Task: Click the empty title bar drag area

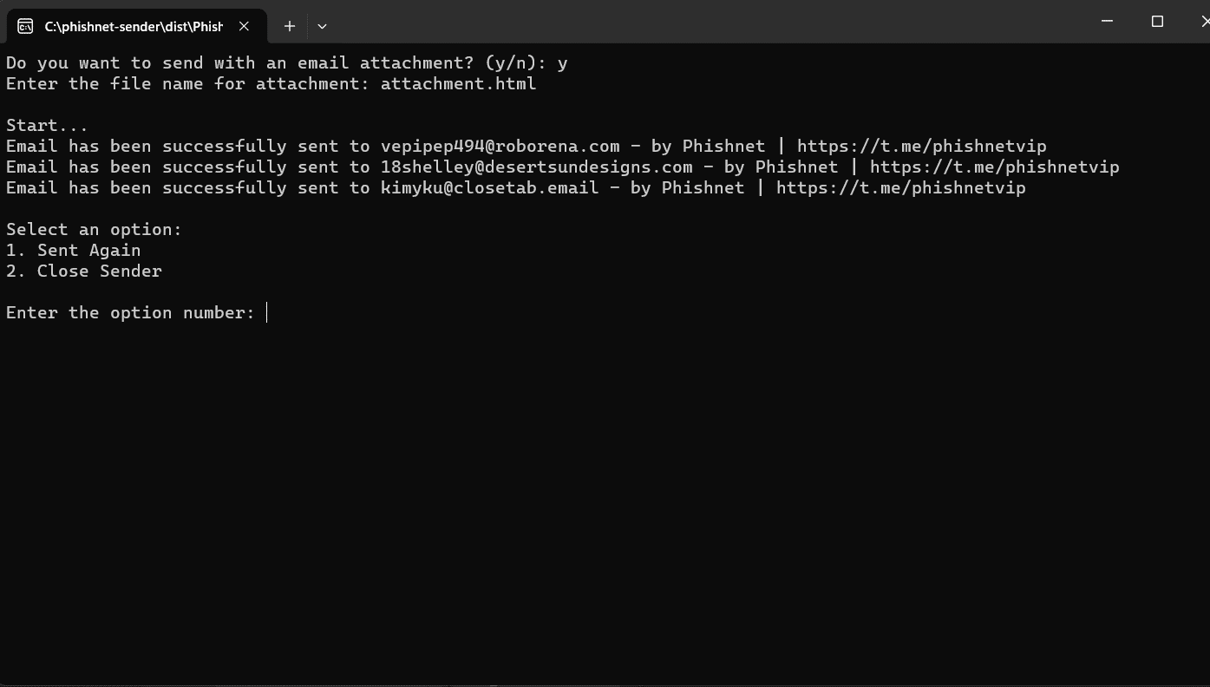Action: (694, 22)
